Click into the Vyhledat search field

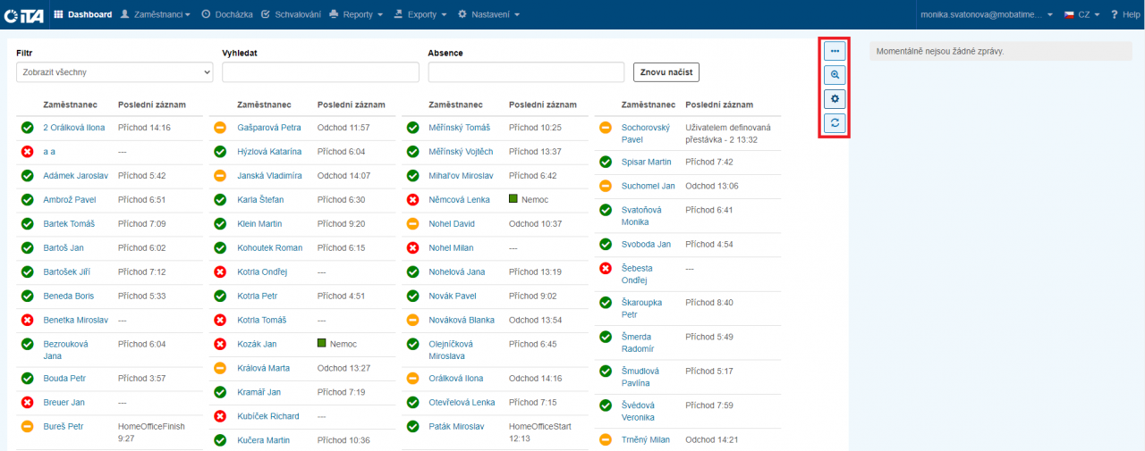320,72
